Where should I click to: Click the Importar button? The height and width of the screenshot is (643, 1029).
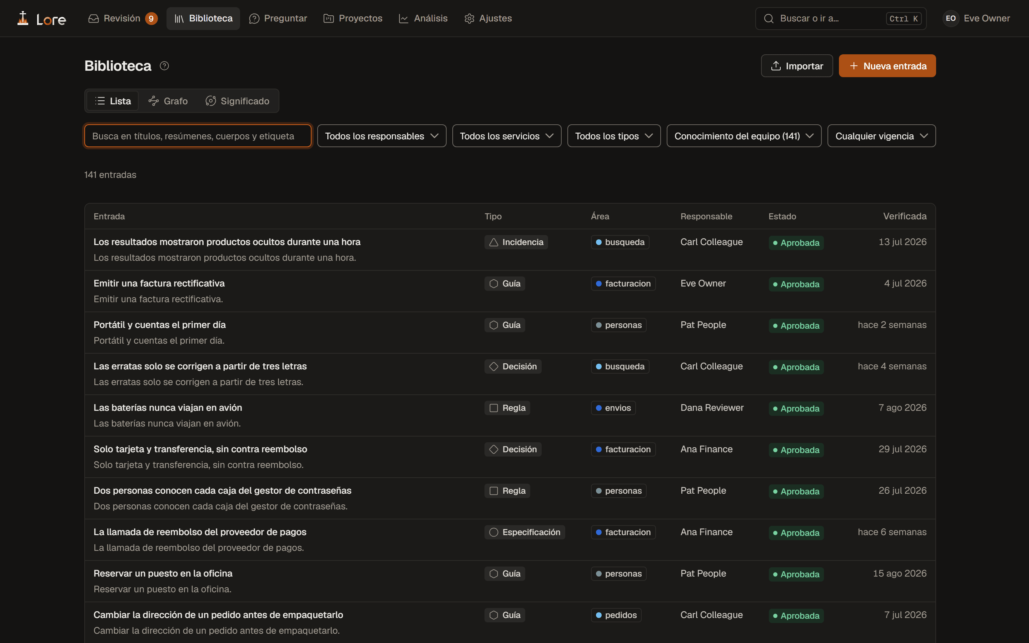(x=796, y=66)
